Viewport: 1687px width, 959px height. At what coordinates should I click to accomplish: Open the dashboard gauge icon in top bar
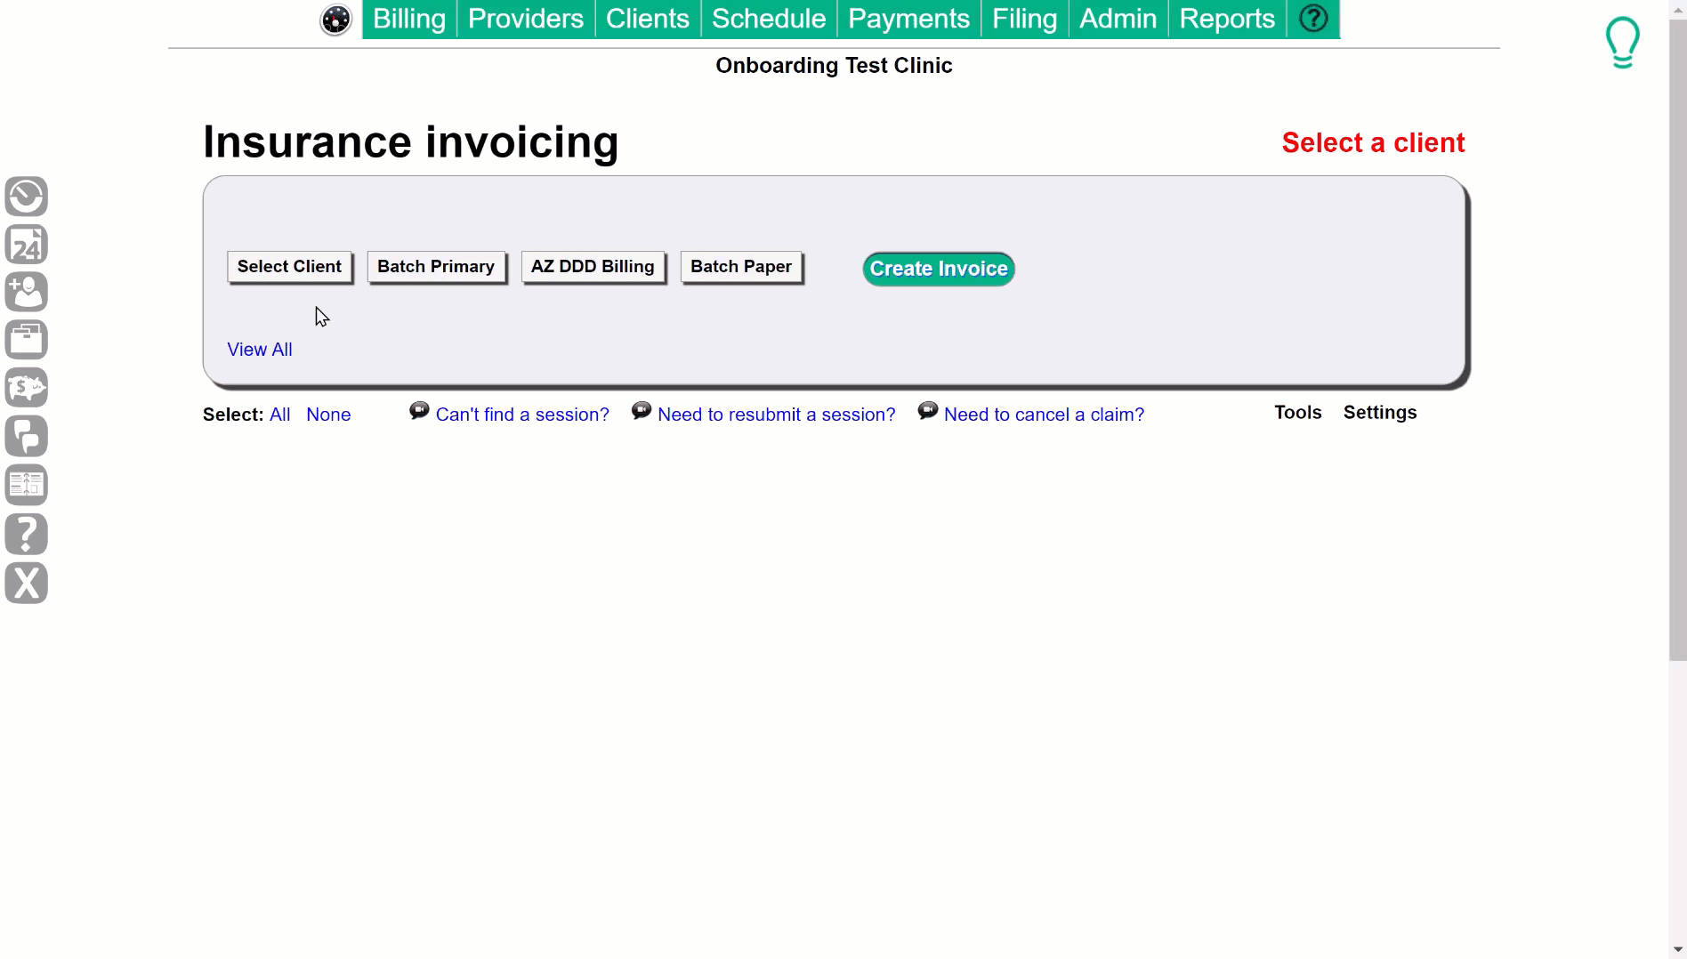[335, 19]
